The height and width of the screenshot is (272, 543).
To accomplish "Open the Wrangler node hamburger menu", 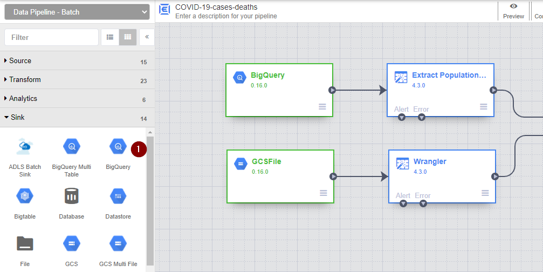I will coord(485,193).
